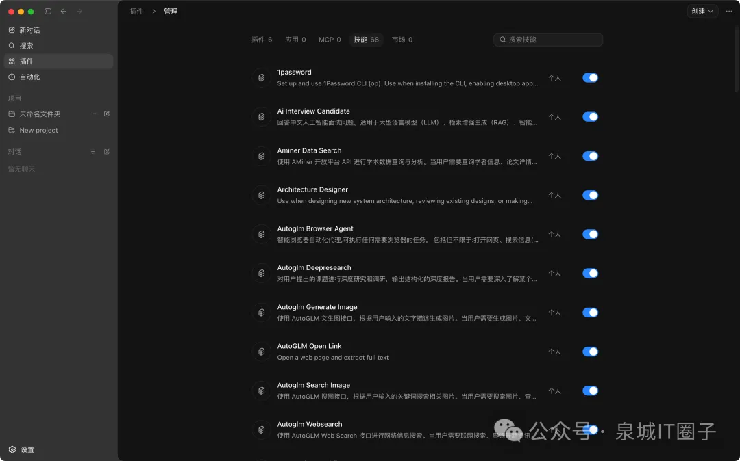
Task: Open more options for 未命名文件夹
Action: [x=93, y=114]
